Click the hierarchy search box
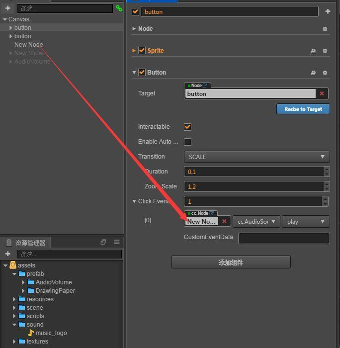 click(x=65, y=8)
